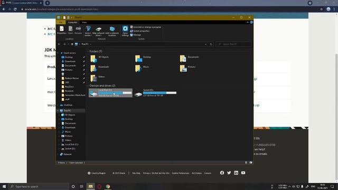Go forward with Explorer forward arrow
Image resolution: width=338 pixels, height=190 pixels.
[x=64, y=44]
